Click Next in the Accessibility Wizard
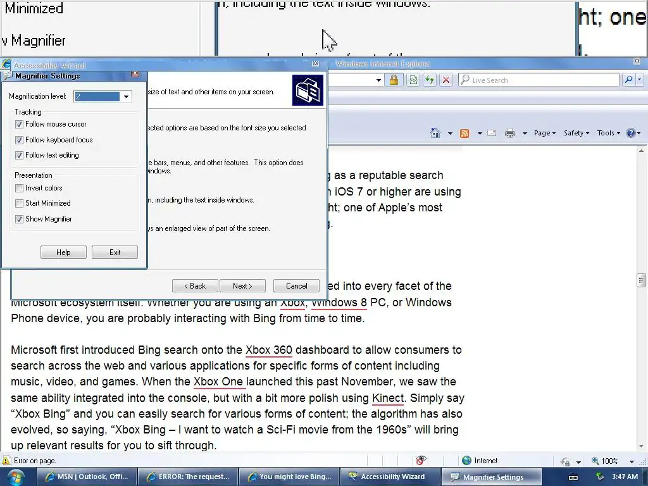This screenshot has height=486, width=648. pyautogui.click(x=242, y=285)
